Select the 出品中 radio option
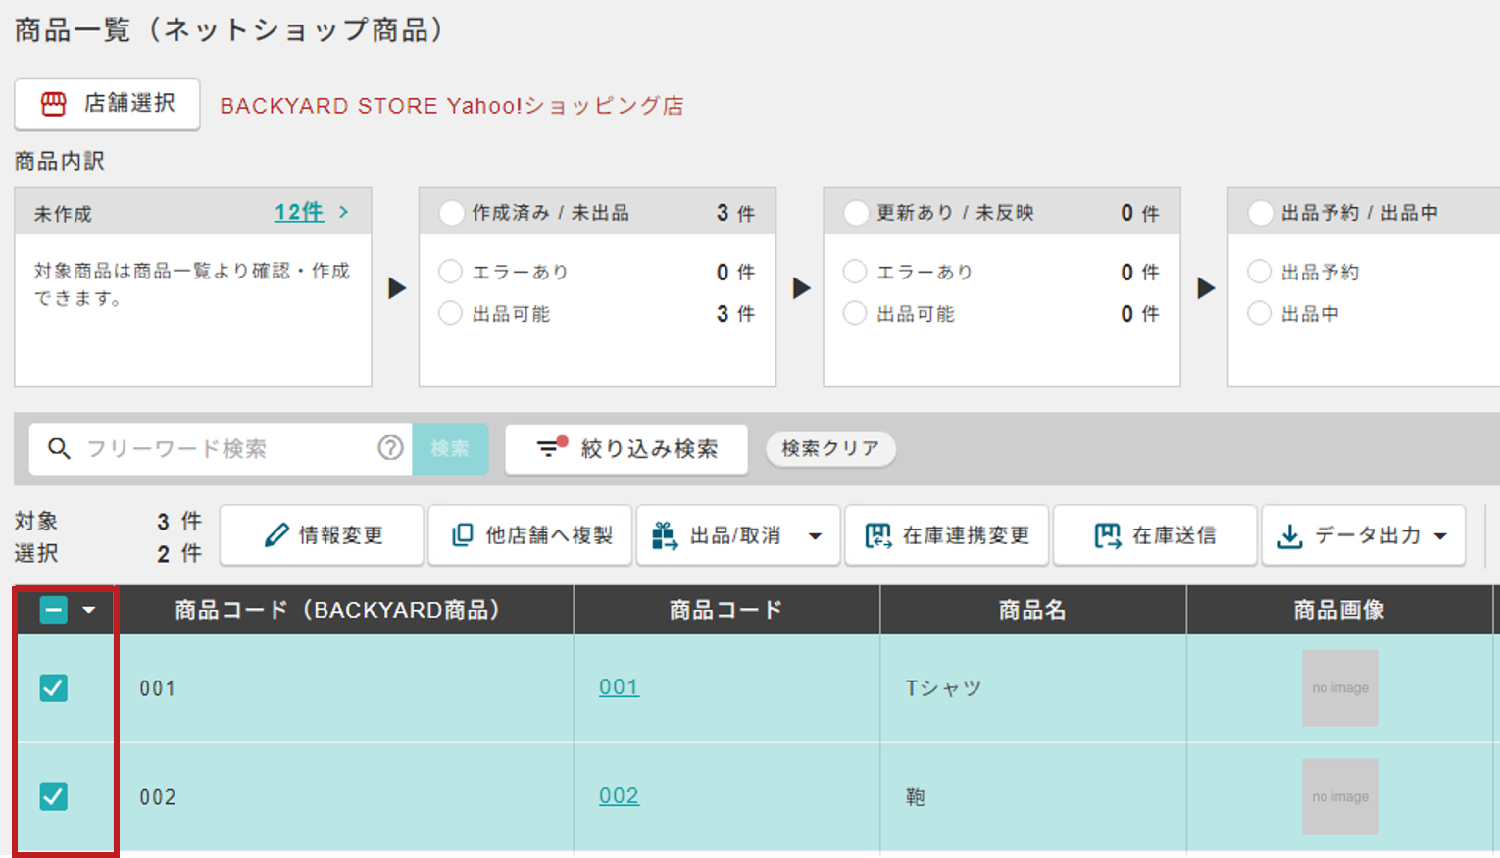1500x858 pixels. pyautogui.click(x=1260, y=314)
